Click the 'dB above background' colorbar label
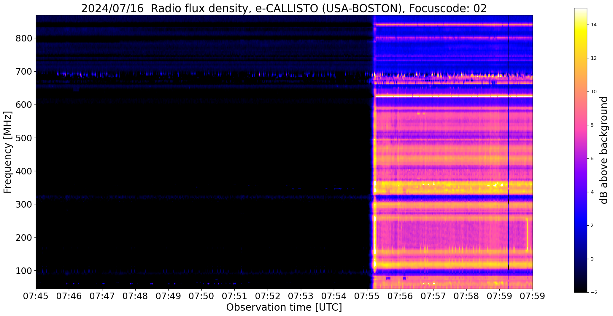 pos(604,150)
